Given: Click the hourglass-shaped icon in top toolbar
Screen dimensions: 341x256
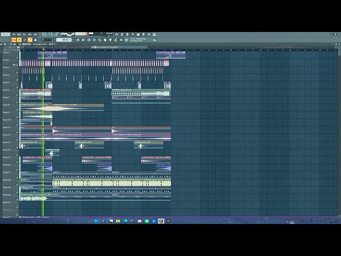Looking at the screenshot, I should [x=122, y=34].
